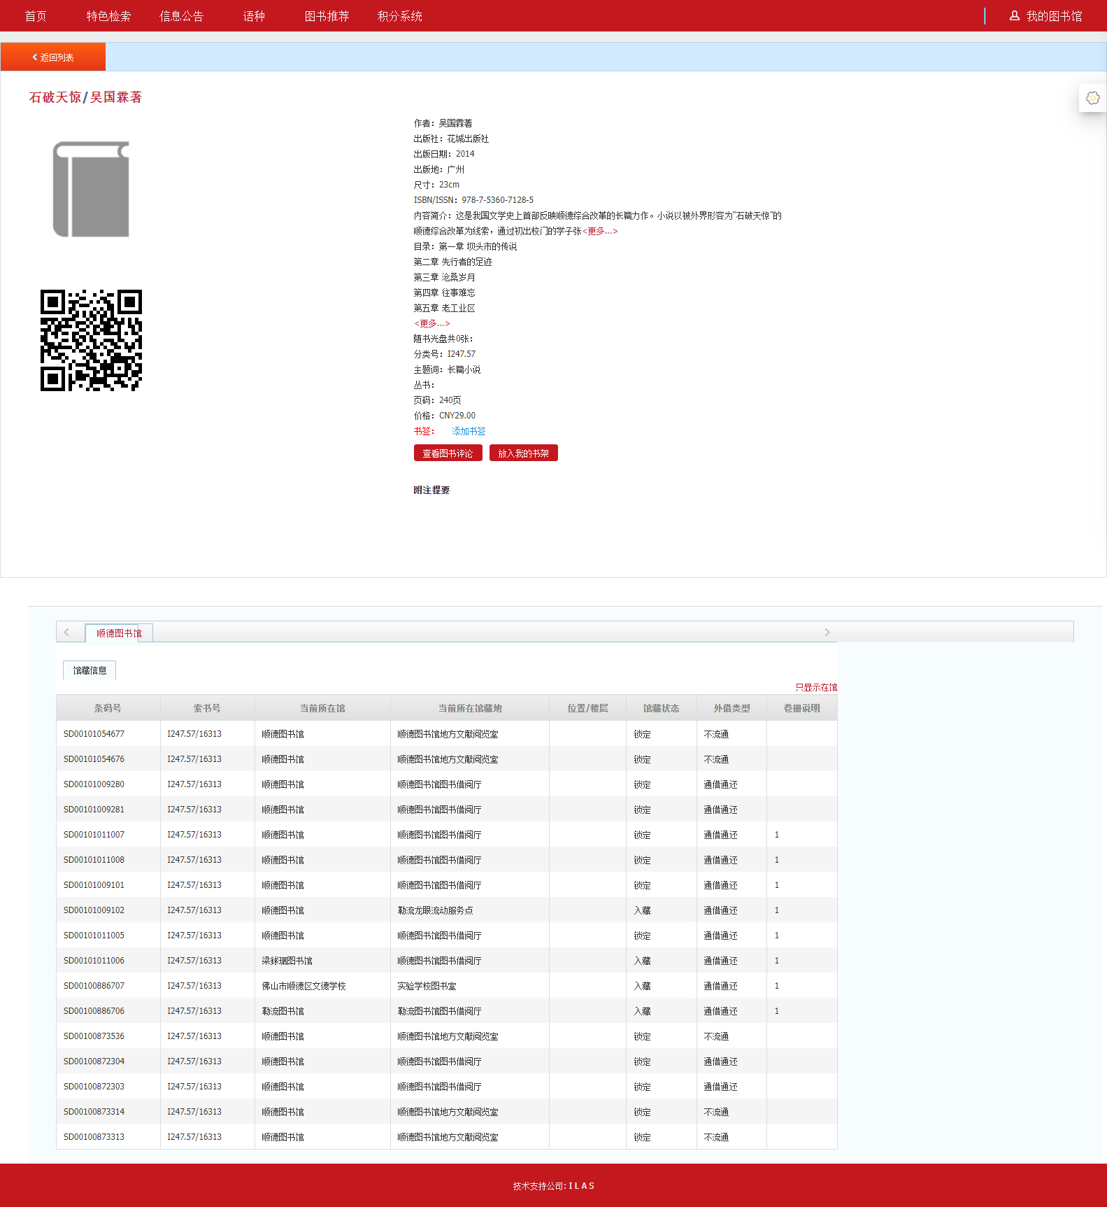
Task: Click barcode SD00101054676 in the table
Action: (x=94, y=759)
